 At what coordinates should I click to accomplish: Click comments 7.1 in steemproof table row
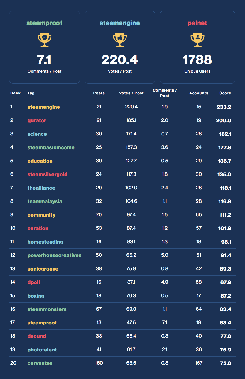click(x=164, y=323)
